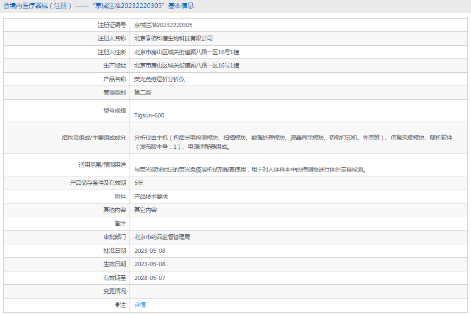The height and width of the screenshot is (315, 471).
Task: Click the composition text starting with 分析仪由主机
Action: point(293,142)
